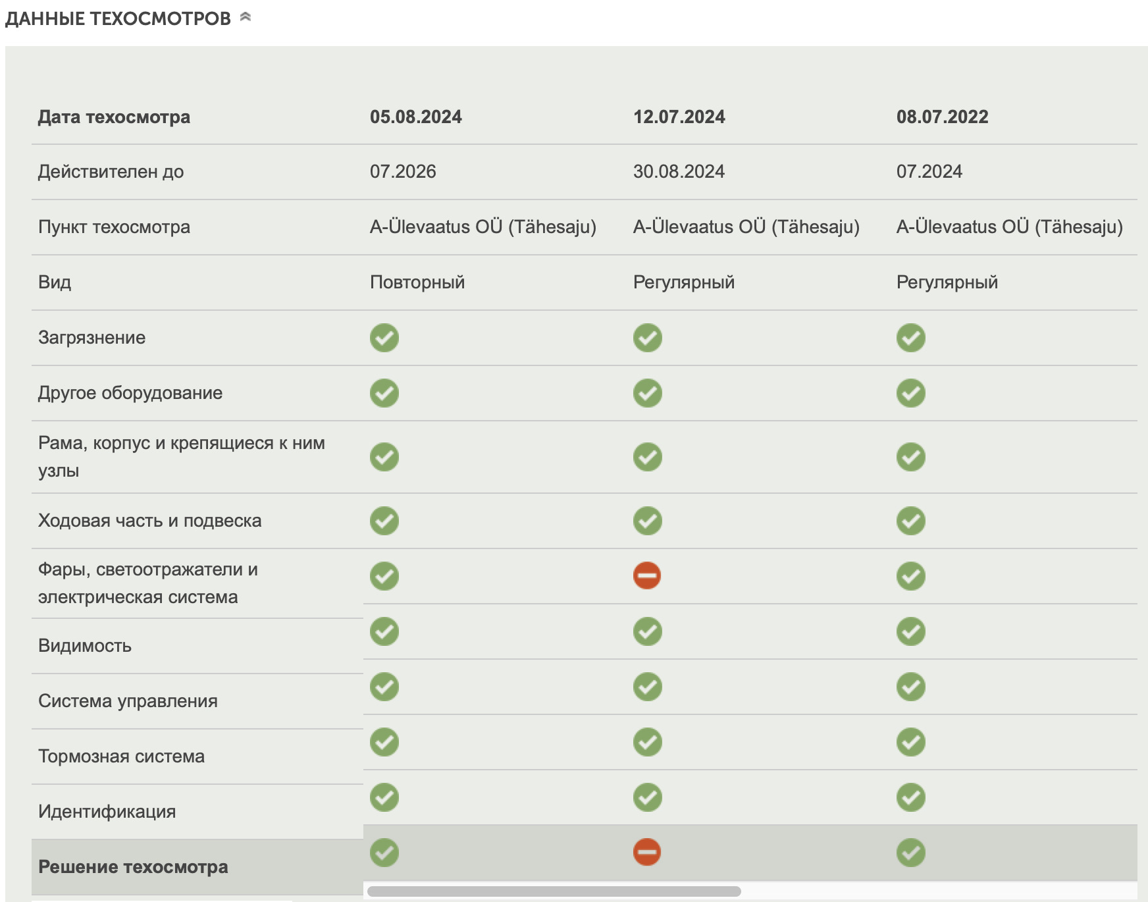
Task: Click the Ходовая часть check for 05.08.2024
Action: click(384, 521)
